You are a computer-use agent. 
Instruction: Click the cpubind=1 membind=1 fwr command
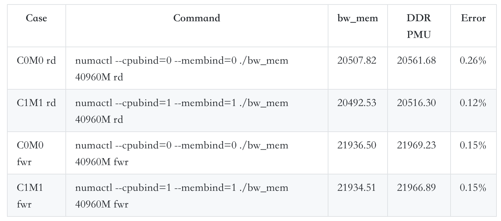(x=182, y=196)
